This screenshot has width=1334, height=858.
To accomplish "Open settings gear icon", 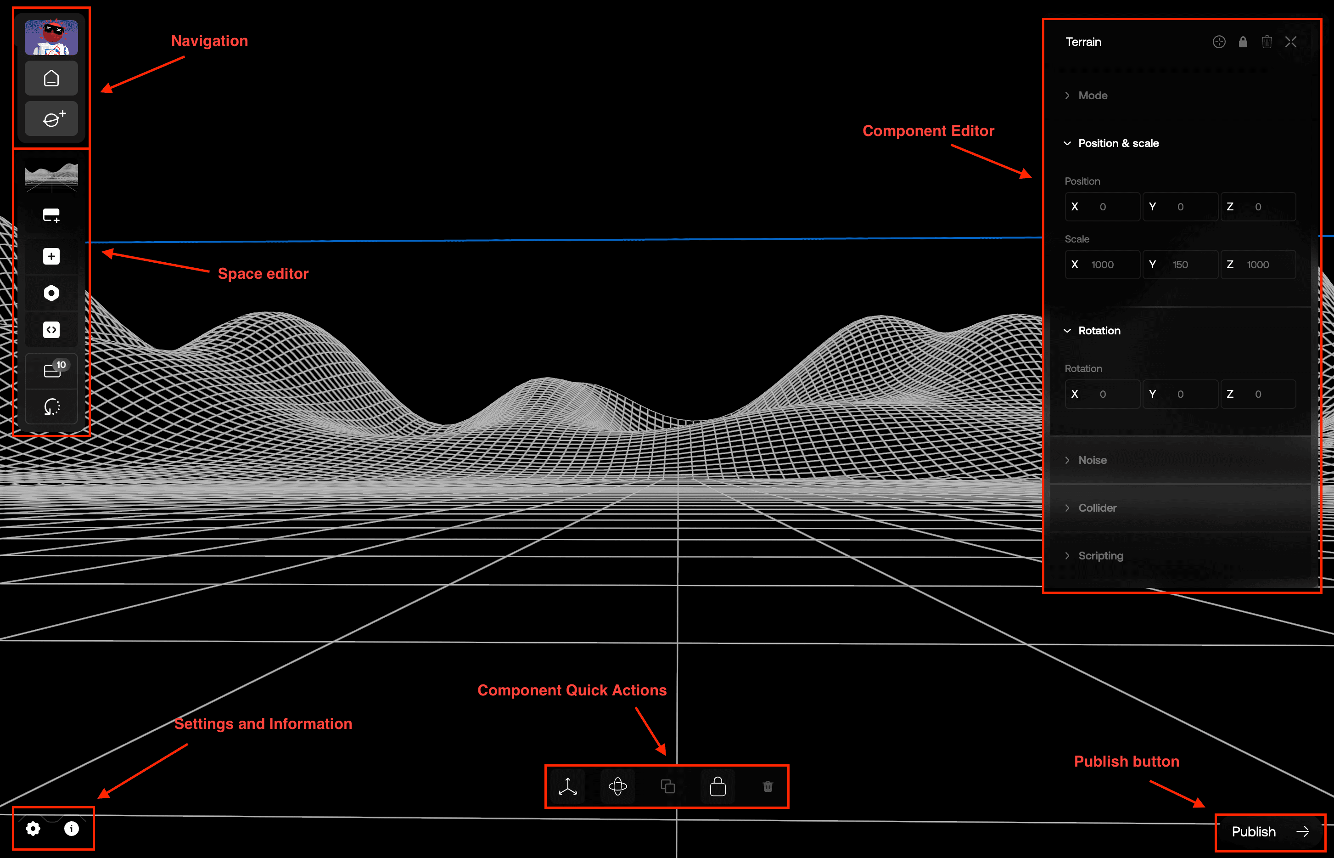I will pyautogui.click(x=33, y=829).
